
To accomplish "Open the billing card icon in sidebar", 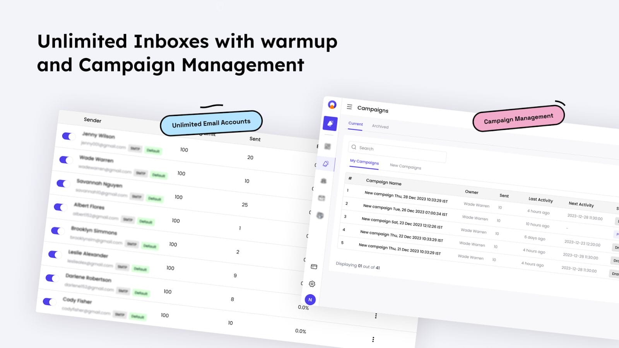I will point(314,267).
